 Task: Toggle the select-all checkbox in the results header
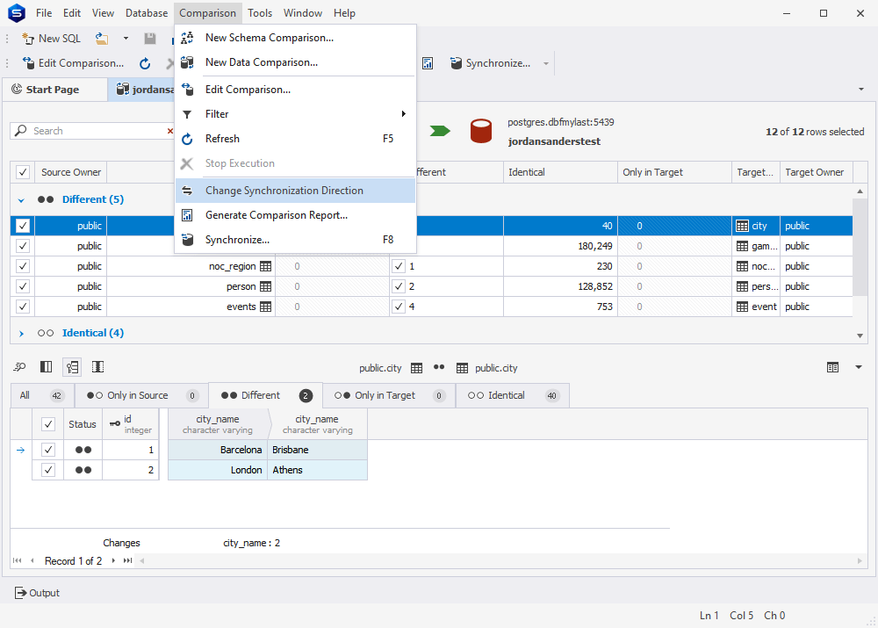coord(22,171)
